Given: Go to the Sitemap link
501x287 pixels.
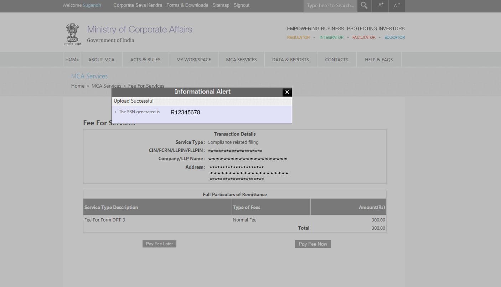Looking at the screenshot, I should point(221,5).
